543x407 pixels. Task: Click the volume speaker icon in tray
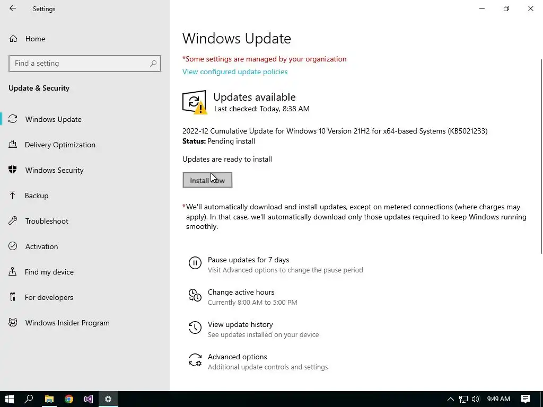tap(476, 399)
